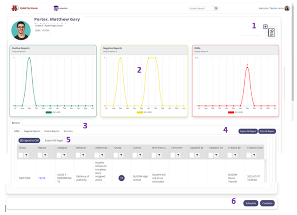Open the Created By filter funnel
The image size is (297, 215).
coord(235,155)
